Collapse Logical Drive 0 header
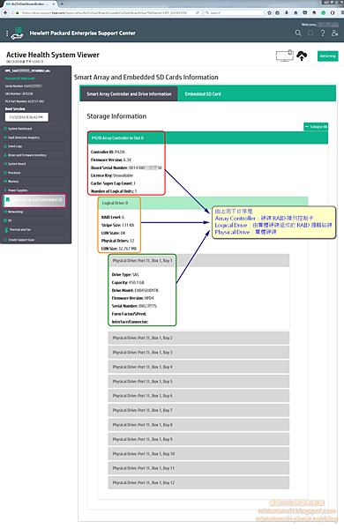 point(203,203)
